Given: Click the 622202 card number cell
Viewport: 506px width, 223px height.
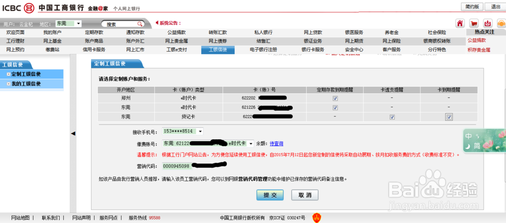Looking at the screenshot, I should 264,98.
